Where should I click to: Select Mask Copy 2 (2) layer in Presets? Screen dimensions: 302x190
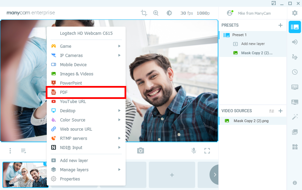pyautogui.click(x=253, y=53)
